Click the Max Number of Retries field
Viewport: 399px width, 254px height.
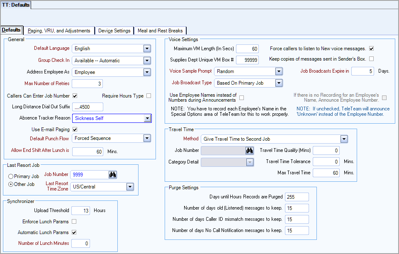(88, 84)
